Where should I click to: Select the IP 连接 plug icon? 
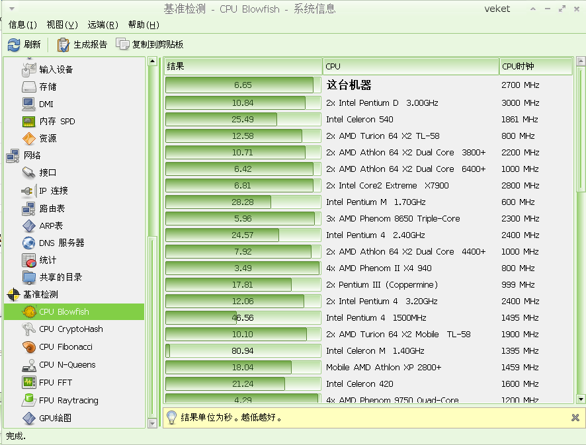pos(29,190)
